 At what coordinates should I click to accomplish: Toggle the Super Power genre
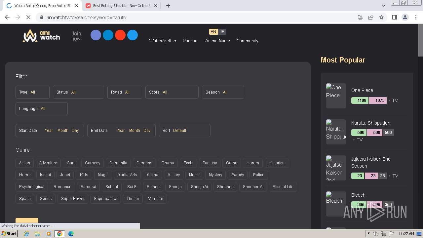click(x=73, y=199)
